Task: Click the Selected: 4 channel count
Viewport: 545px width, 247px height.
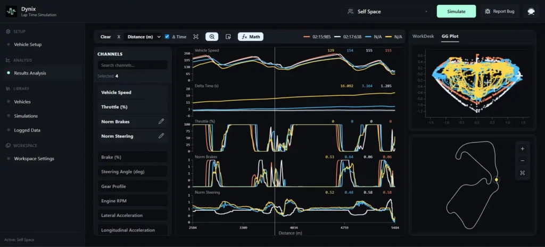Action: click(108, 76)
